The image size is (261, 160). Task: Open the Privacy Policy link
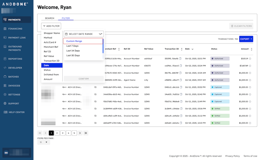coord(232,156)
